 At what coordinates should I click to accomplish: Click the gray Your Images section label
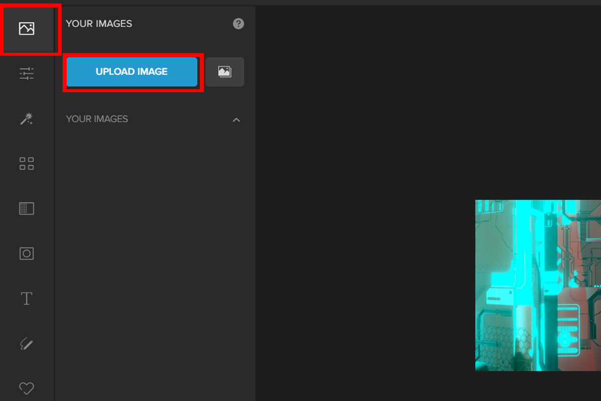click(x=97, y=119)
